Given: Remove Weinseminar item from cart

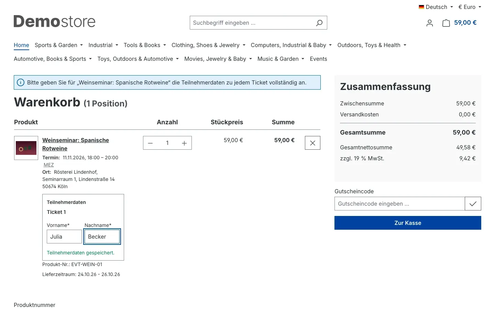Looking at the screenshot, I should coord(312,143).
